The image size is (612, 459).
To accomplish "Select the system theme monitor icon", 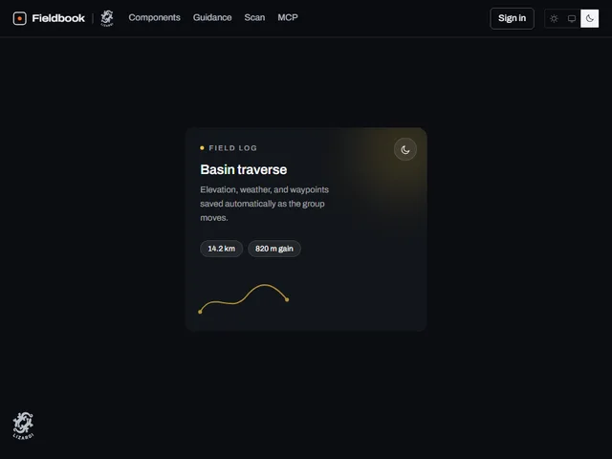I will (x=572, y=18).
